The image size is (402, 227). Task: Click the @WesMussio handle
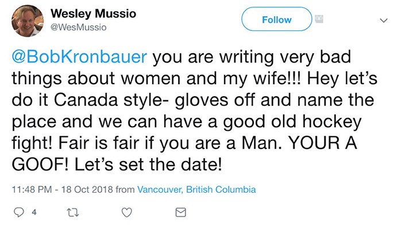coord(79,27)
